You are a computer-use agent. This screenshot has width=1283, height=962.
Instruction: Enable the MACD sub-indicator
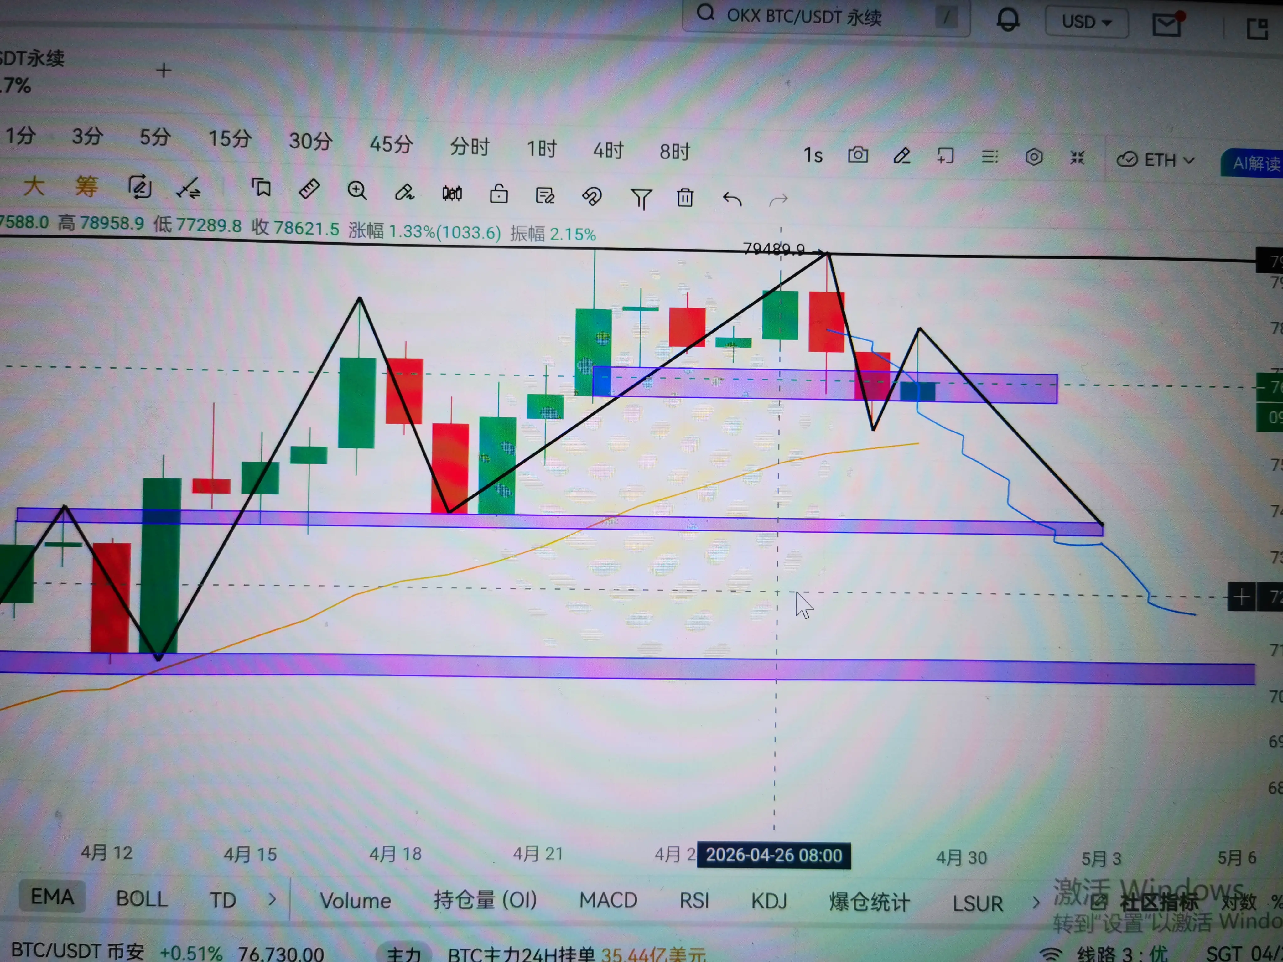tap(608, 900)
